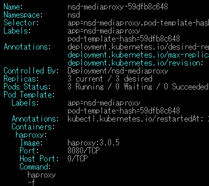Click the Controlled By label
This screenshot has width=209, height=186.
click(x=31, y=71)
